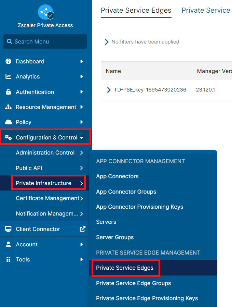Click the Search Menu field
The width and height of the screenshot is (232, 307).
click(45, 41)
